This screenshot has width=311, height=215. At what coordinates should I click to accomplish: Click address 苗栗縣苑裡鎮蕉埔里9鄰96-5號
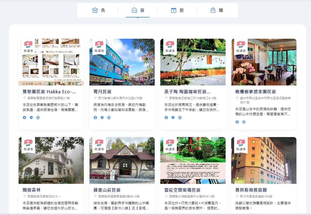119,196
